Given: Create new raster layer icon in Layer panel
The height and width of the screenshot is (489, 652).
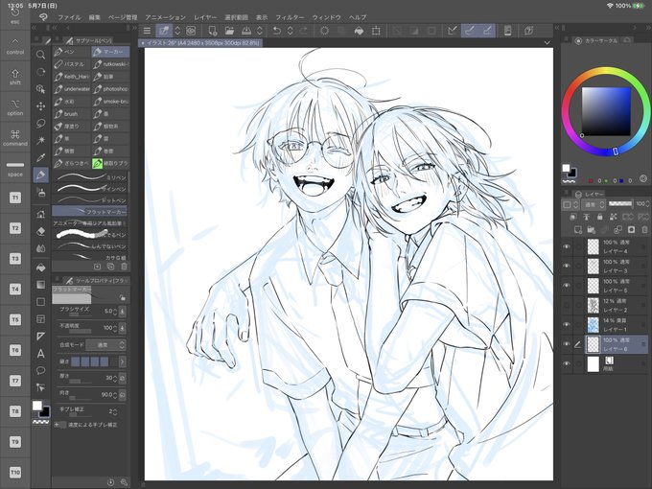Looking at the screenshot, I should click(578, 229).
